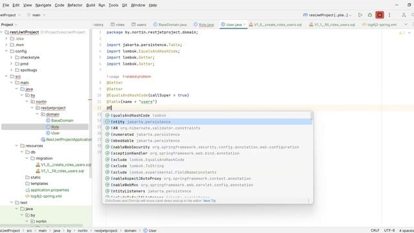This screenshot has height=233, width=414.
Task: Open the Refactor menu
Action: pyautogui.click(x=75, y=5)
